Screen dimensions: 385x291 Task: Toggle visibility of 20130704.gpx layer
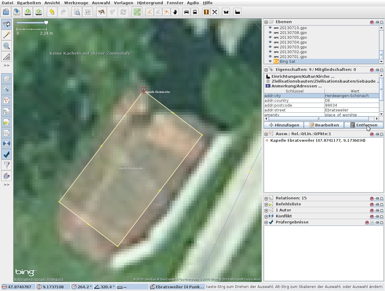coord(270,42)
